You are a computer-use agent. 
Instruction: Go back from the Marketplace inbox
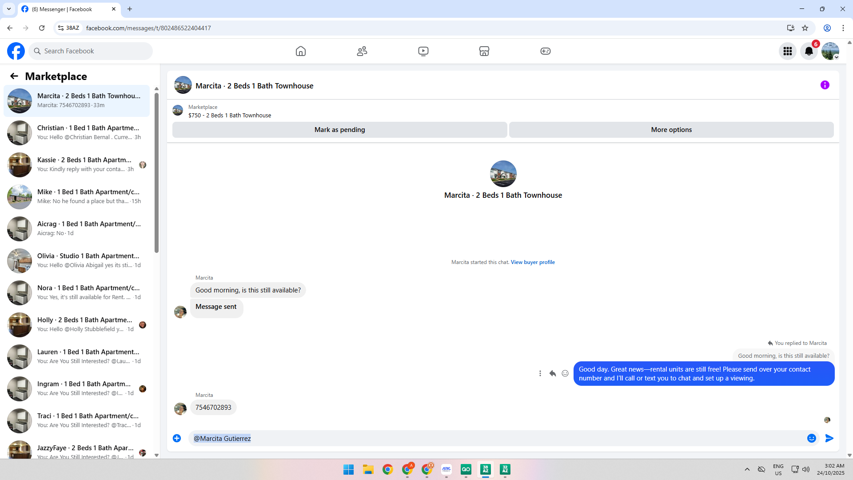14,76
